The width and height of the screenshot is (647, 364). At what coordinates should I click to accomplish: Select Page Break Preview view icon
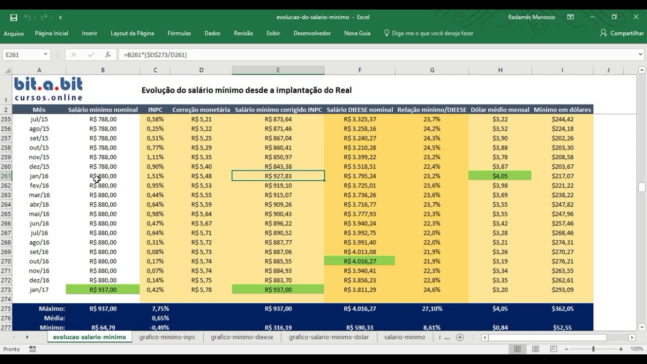pos(554,349)
